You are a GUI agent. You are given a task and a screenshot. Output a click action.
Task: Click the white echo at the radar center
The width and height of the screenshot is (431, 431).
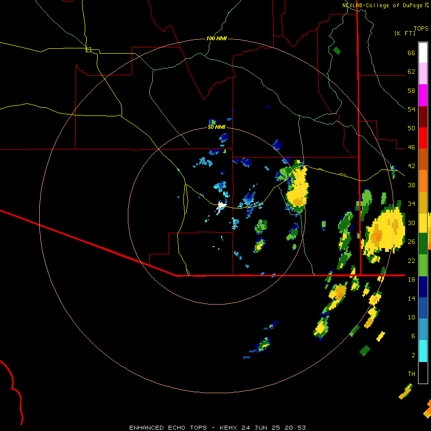221,207
